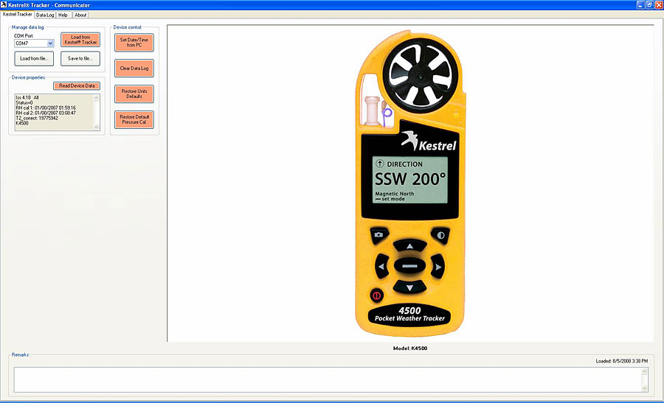The width and height of the screenshot is (664, 403).
Task: Click the Iss 4.18 All line
Action: 27,98
